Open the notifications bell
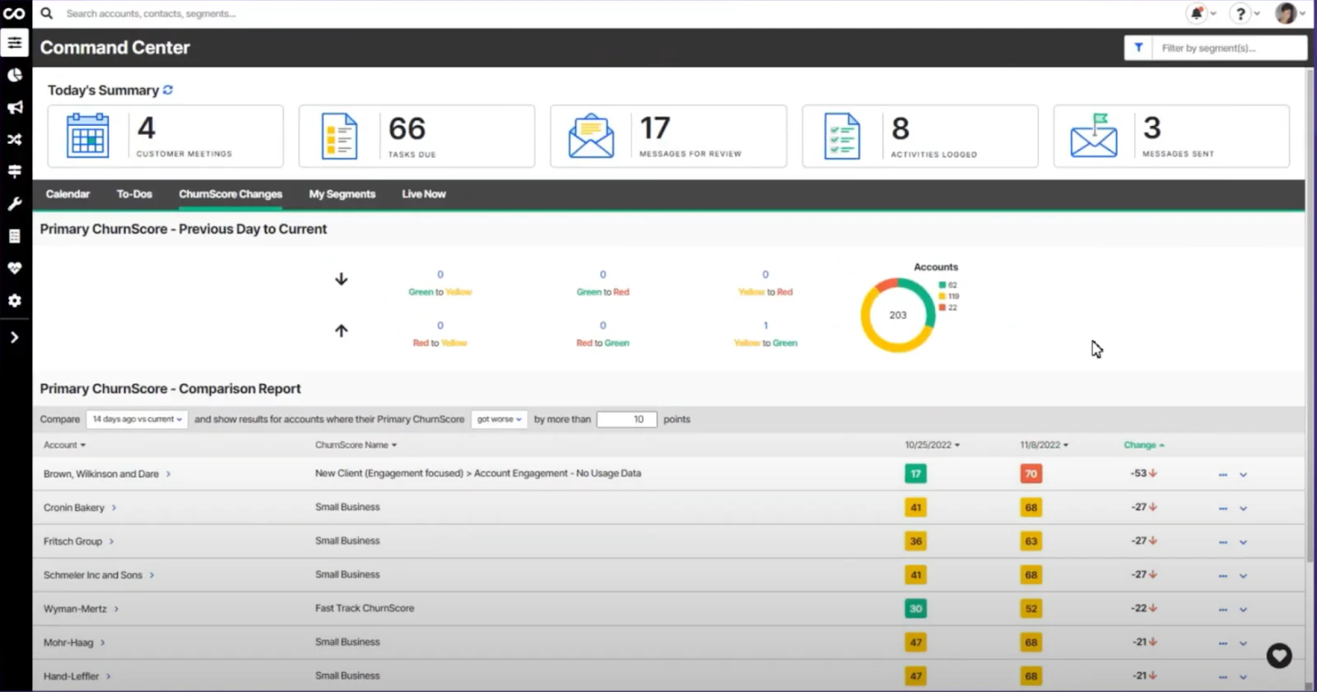 1197,13
